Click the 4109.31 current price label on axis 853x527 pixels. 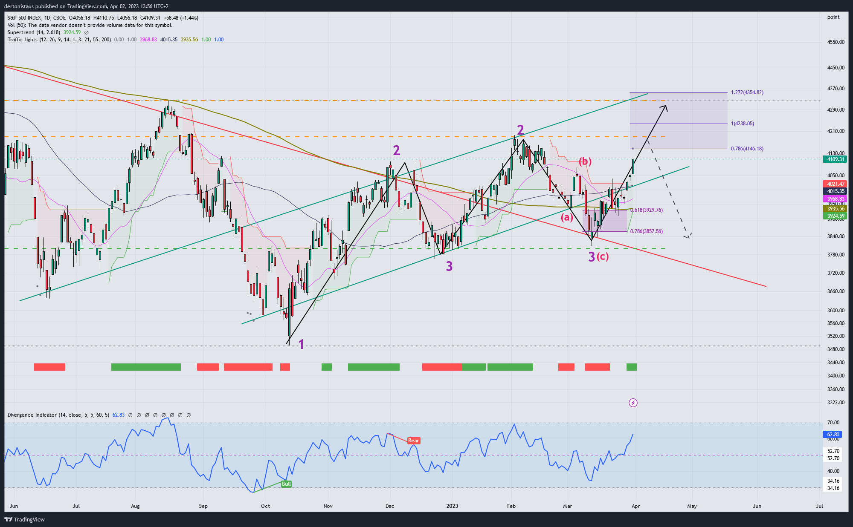[x=835, y=159]
